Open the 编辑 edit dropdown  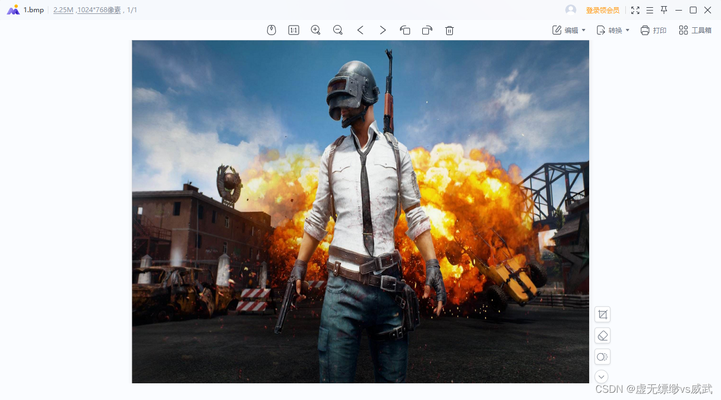pos(569,30)
